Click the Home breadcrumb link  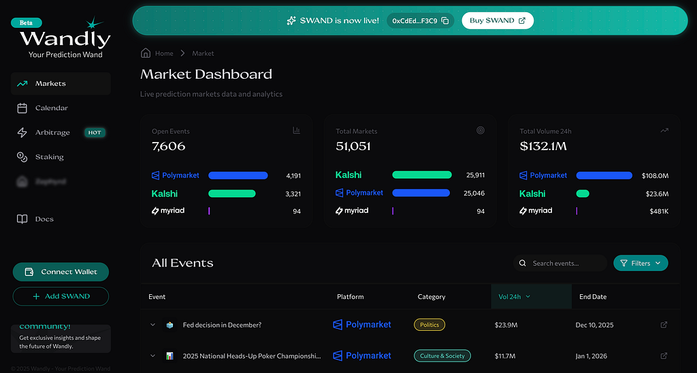coord(164,53)
